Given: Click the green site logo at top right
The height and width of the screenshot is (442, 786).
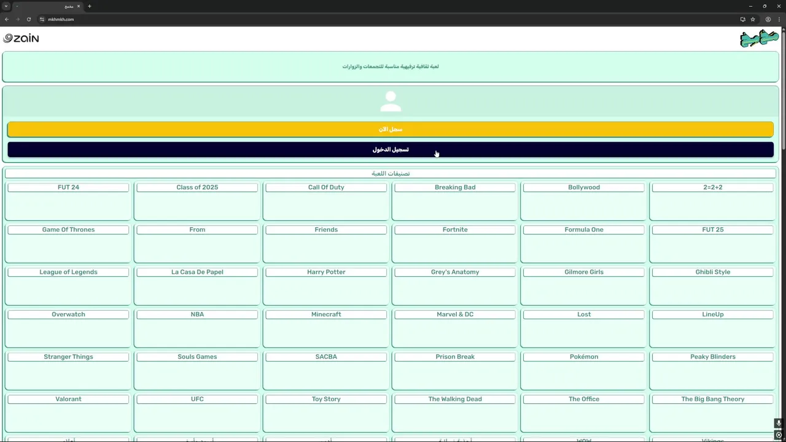Looking at the screenshot, I should click(x=759, y=39).
